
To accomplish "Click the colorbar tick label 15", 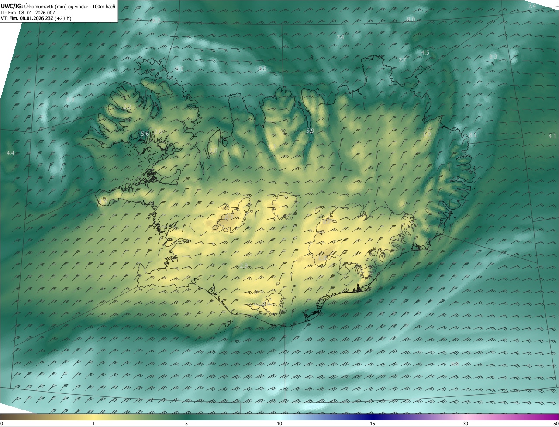I will coord(373,424).
